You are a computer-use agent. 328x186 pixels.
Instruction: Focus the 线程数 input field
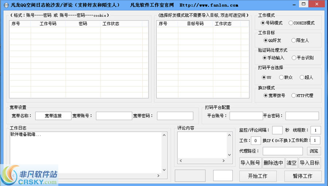coord(315,130)
